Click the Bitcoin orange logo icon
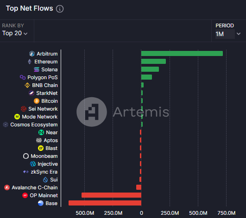The height and width of the screenshot is (218, 246). [37, 101]
